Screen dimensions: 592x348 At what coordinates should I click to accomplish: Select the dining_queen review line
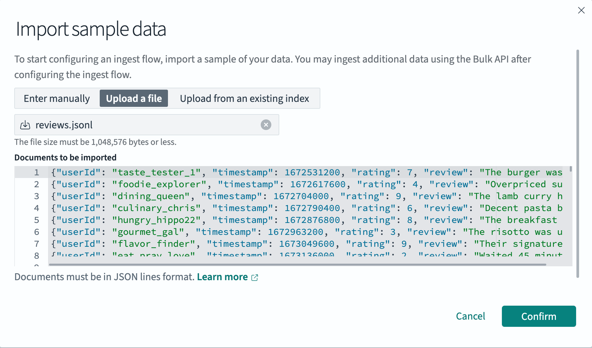[232, 196]
